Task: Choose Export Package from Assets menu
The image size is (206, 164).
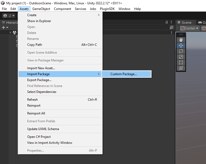Action: pyautogui.click(x=39, y=80)
